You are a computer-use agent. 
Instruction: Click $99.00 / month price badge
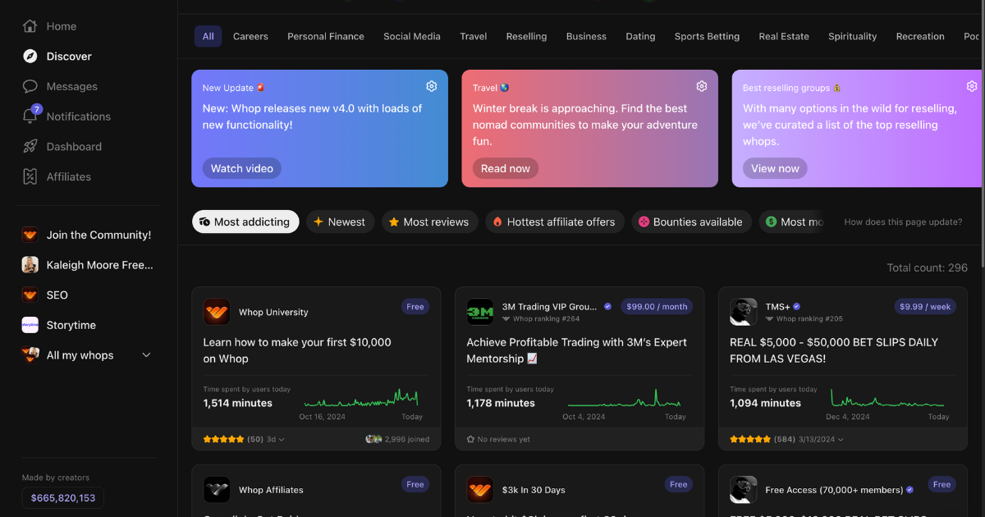tap(657, 307)
